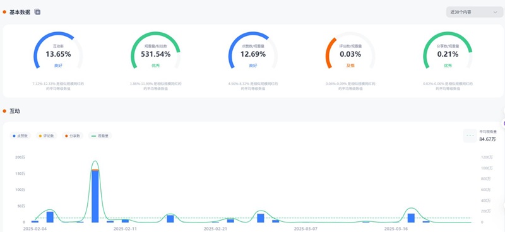Click the 0.21% gauge value
Image resolution: width=505 pixels, height=232 pixels.
[x=448, y=54]
